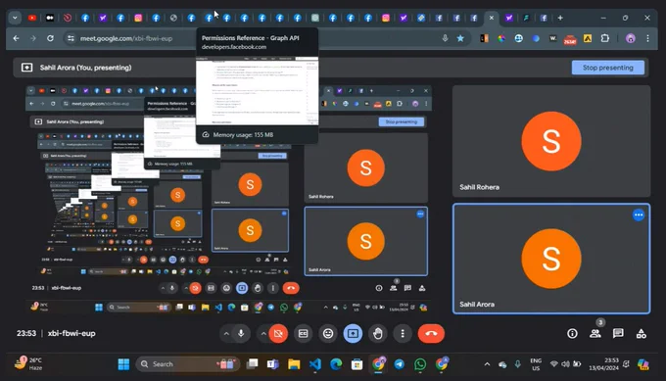Open Task View from the taskbar
This screenshot has width=666, height=381.
(253, 364)
